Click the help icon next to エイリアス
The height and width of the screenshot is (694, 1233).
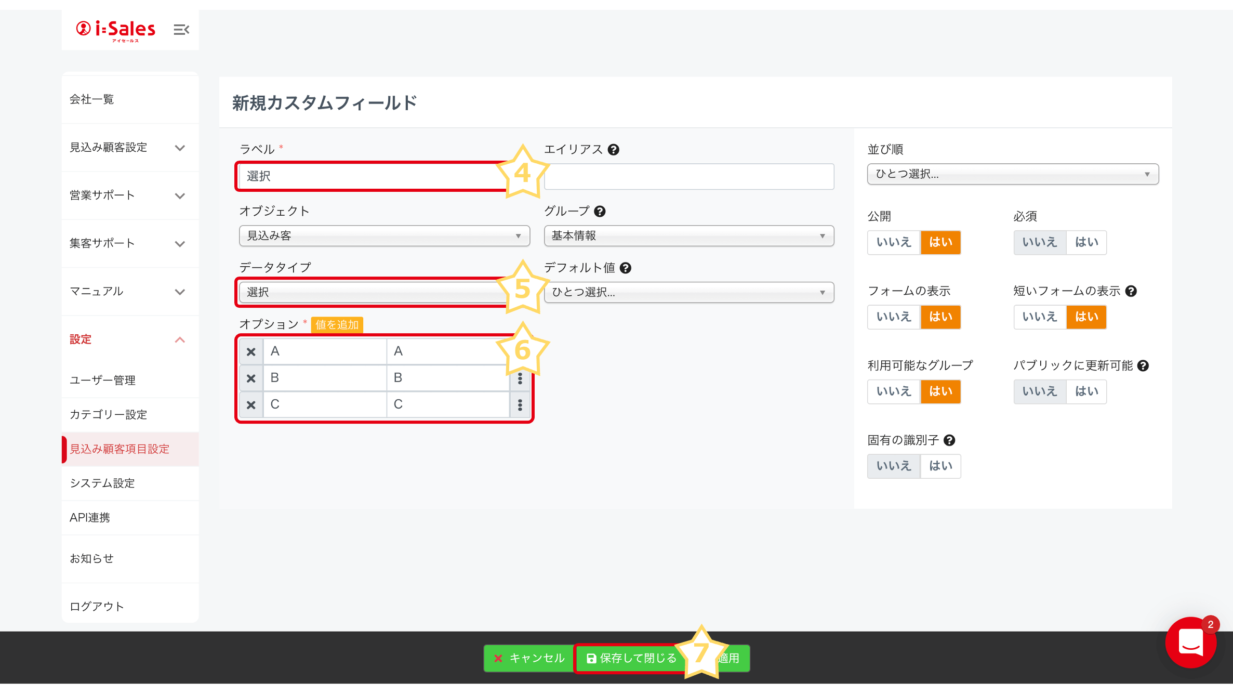613,150
